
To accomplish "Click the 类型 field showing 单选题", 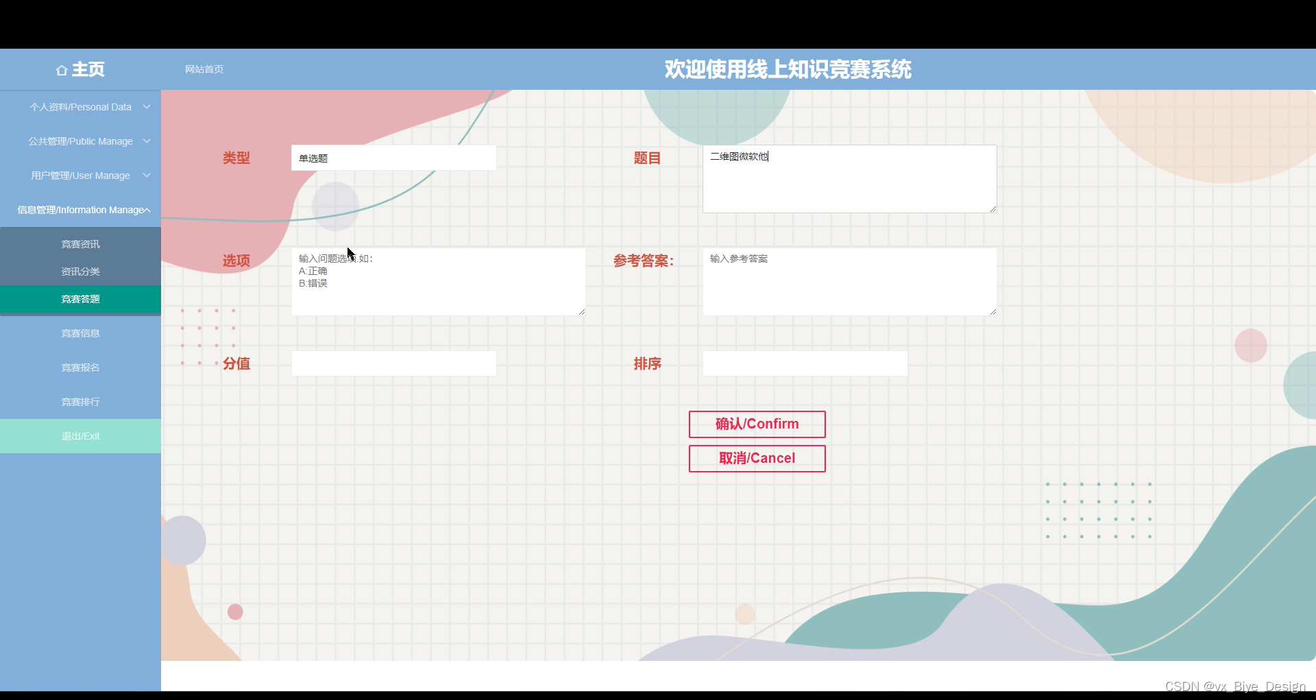I will coord(393,157).
